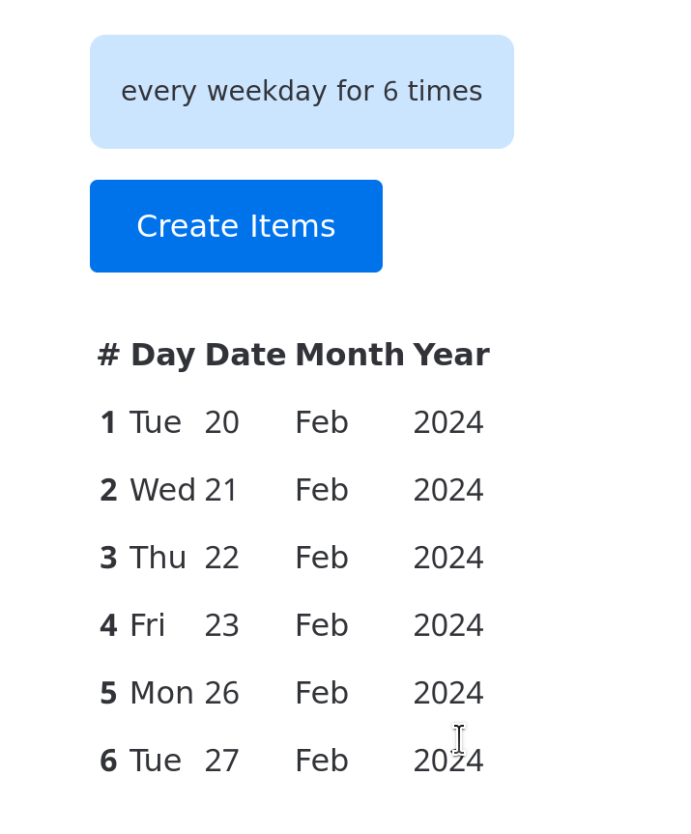
Task: Click the recurrence text input field
Action: (302, 92)
